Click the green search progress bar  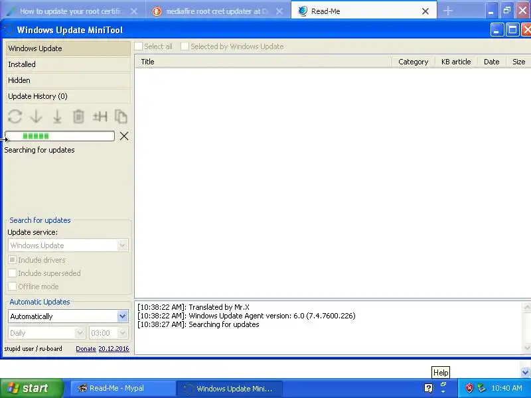[x=60, y=136]
